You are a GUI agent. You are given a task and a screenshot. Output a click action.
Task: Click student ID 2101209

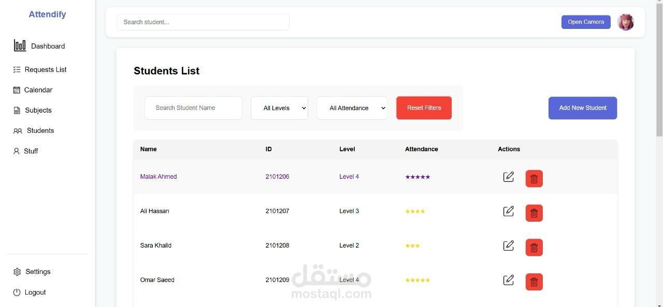277,280
